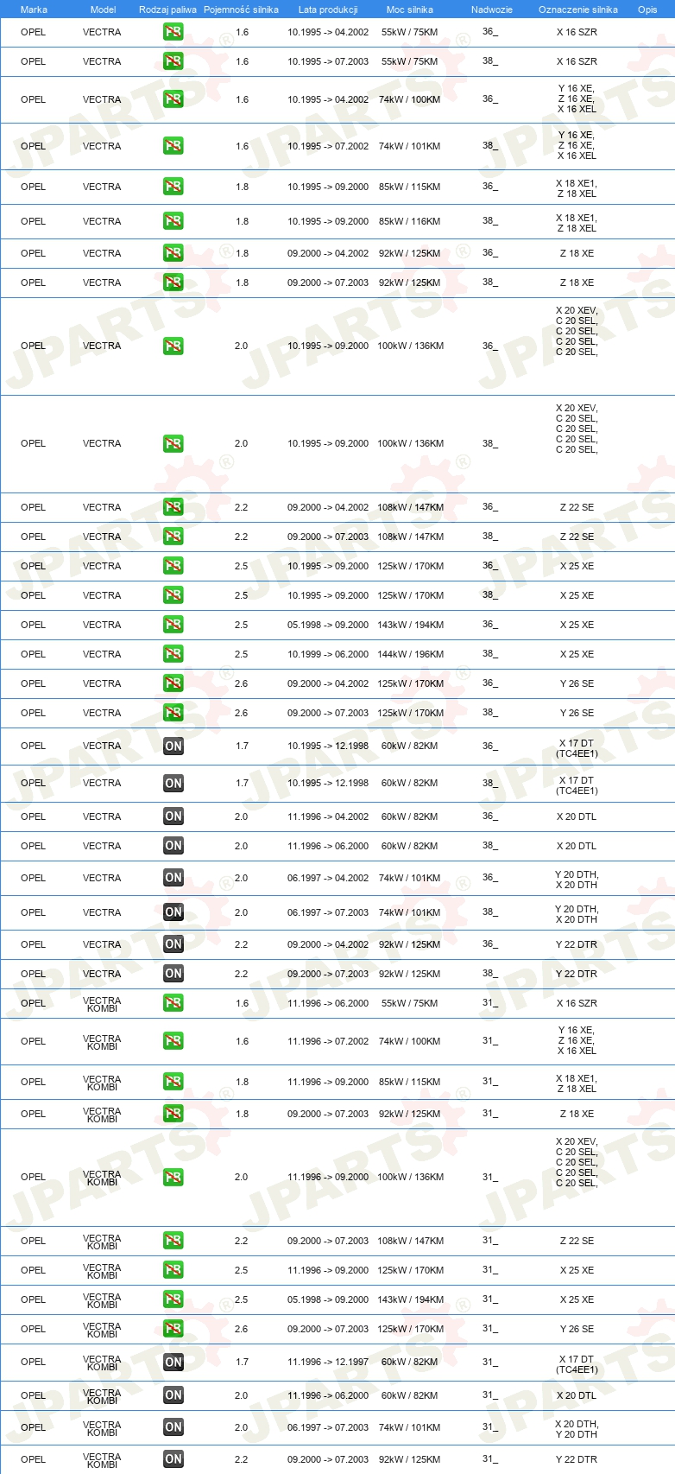
Task: Click PB icon in the 144kW / 196KM row
Action: point(173,654)
